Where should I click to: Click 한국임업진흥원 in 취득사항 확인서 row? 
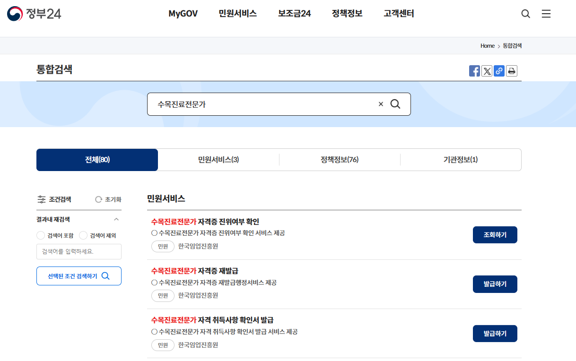click(198, 345)
